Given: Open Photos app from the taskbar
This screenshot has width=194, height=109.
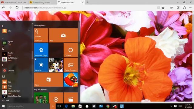Looking at the screenshot, I should click(101, 106).
